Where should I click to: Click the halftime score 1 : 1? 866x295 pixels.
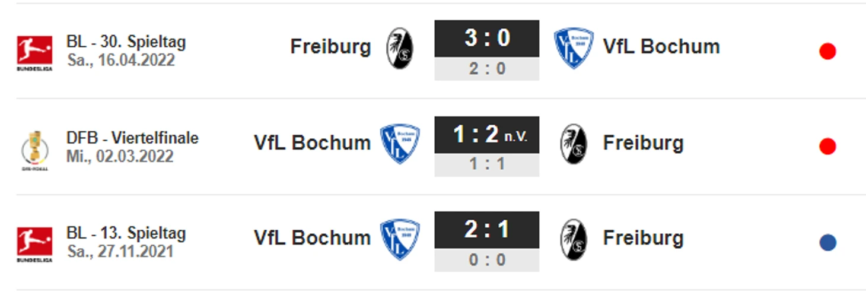487,164
